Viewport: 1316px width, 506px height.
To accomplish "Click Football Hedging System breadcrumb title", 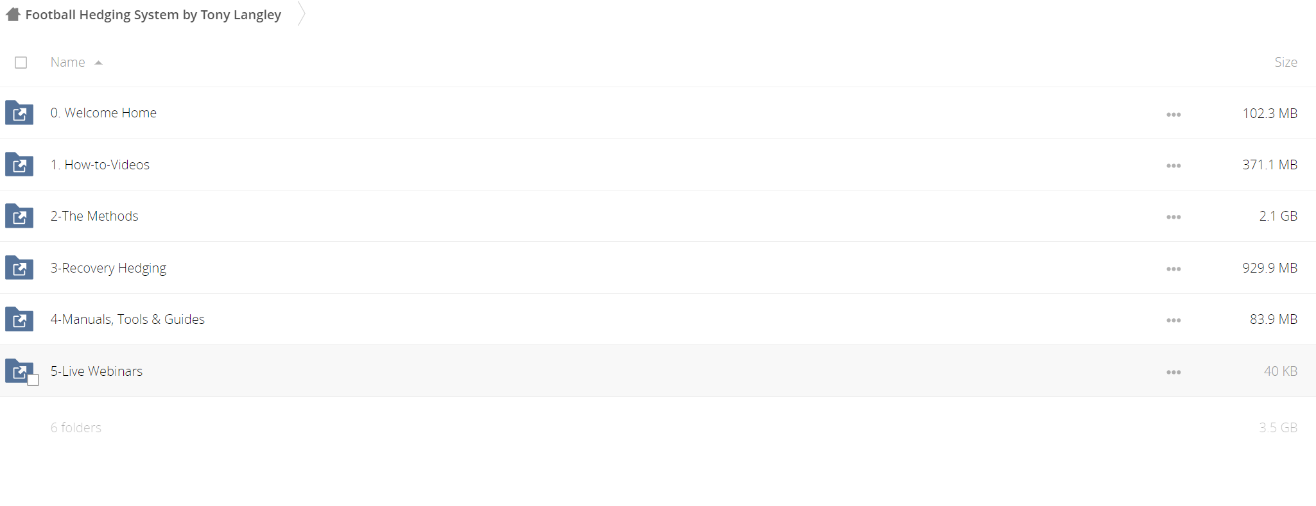I will [x=153, y=15].
